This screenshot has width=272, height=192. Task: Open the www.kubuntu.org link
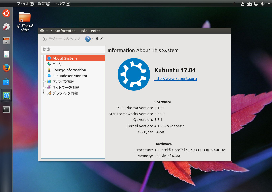[x=175, y=78]
